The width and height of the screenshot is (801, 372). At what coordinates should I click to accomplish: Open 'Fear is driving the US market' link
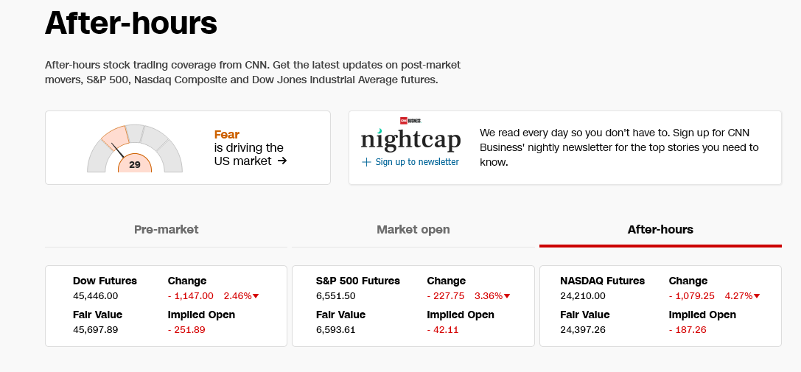click(249, 147)
